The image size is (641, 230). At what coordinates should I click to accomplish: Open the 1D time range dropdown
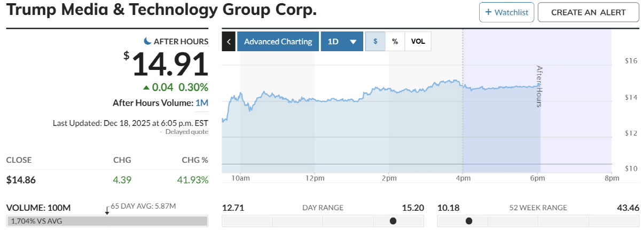[333, 42]
